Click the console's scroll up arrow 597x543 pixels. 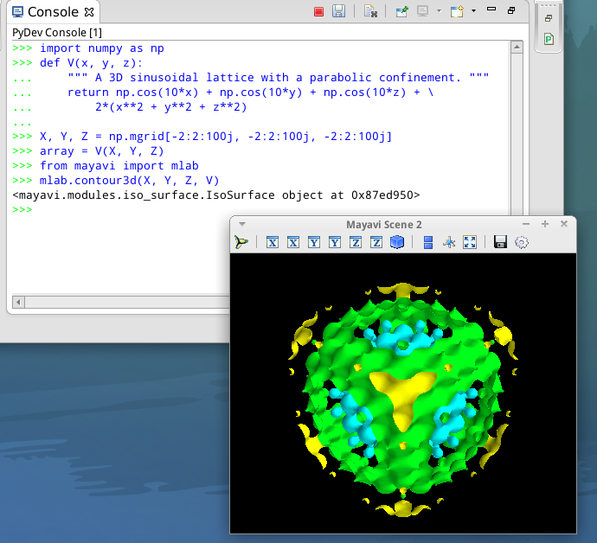tap(517, 48)
